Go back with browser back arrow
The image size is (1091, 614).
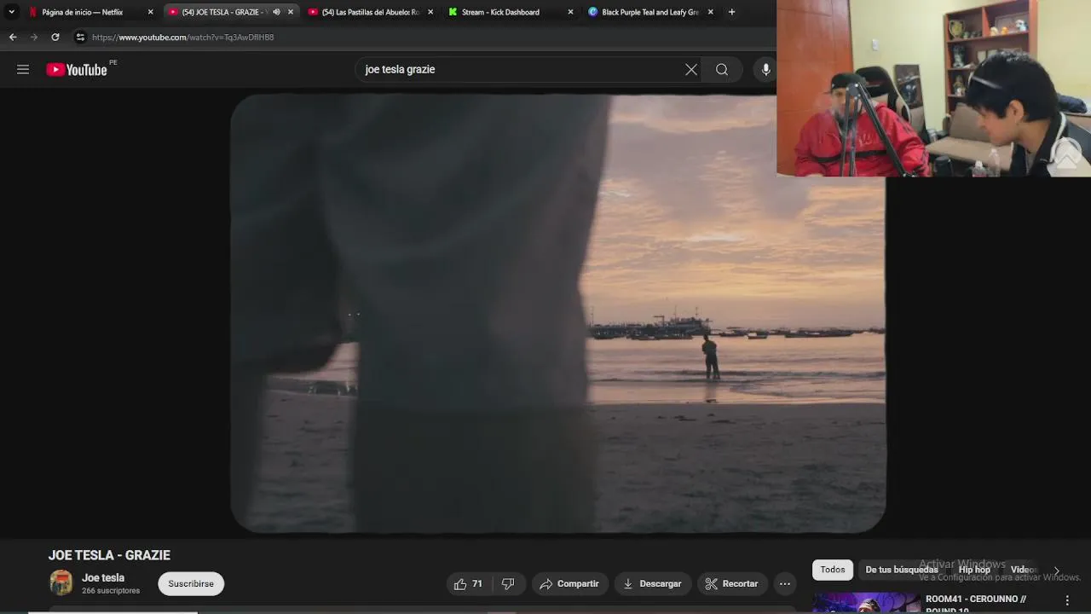13,38
